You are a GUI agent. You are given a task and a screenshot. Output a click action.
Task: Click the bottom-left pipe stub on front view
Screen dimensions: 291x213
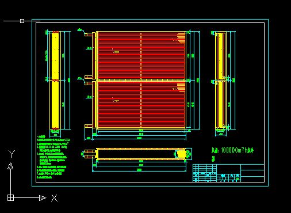point(89,126)
